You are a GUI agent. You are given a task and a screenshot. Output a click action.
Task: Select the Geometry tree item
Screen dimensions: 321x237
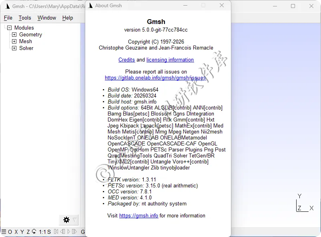click(30, 34)
